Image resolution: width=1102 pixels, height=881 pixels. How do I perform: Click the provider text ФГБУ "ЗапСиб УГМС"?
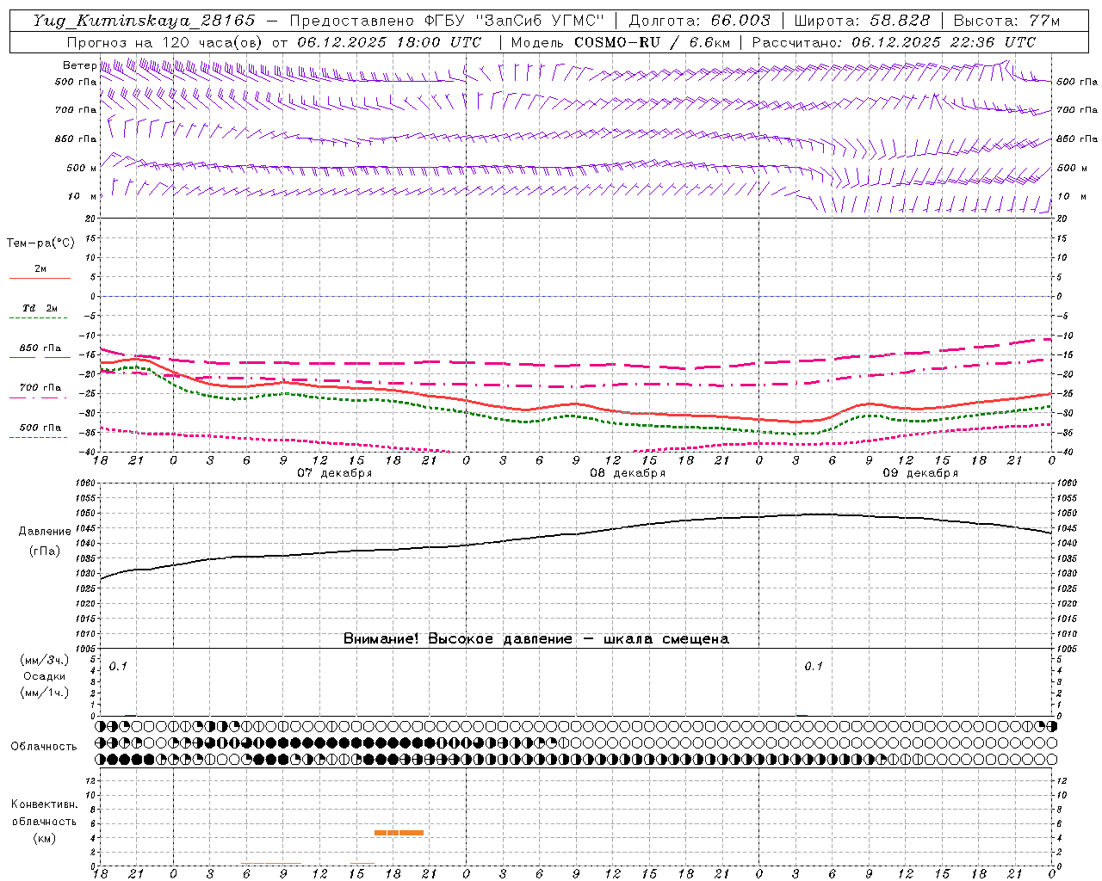pos(515,21)
